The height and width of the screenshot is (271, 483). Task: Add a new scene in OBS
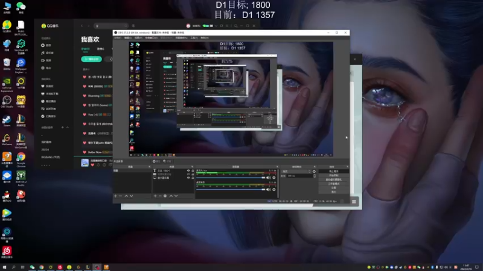click(115, 196)
